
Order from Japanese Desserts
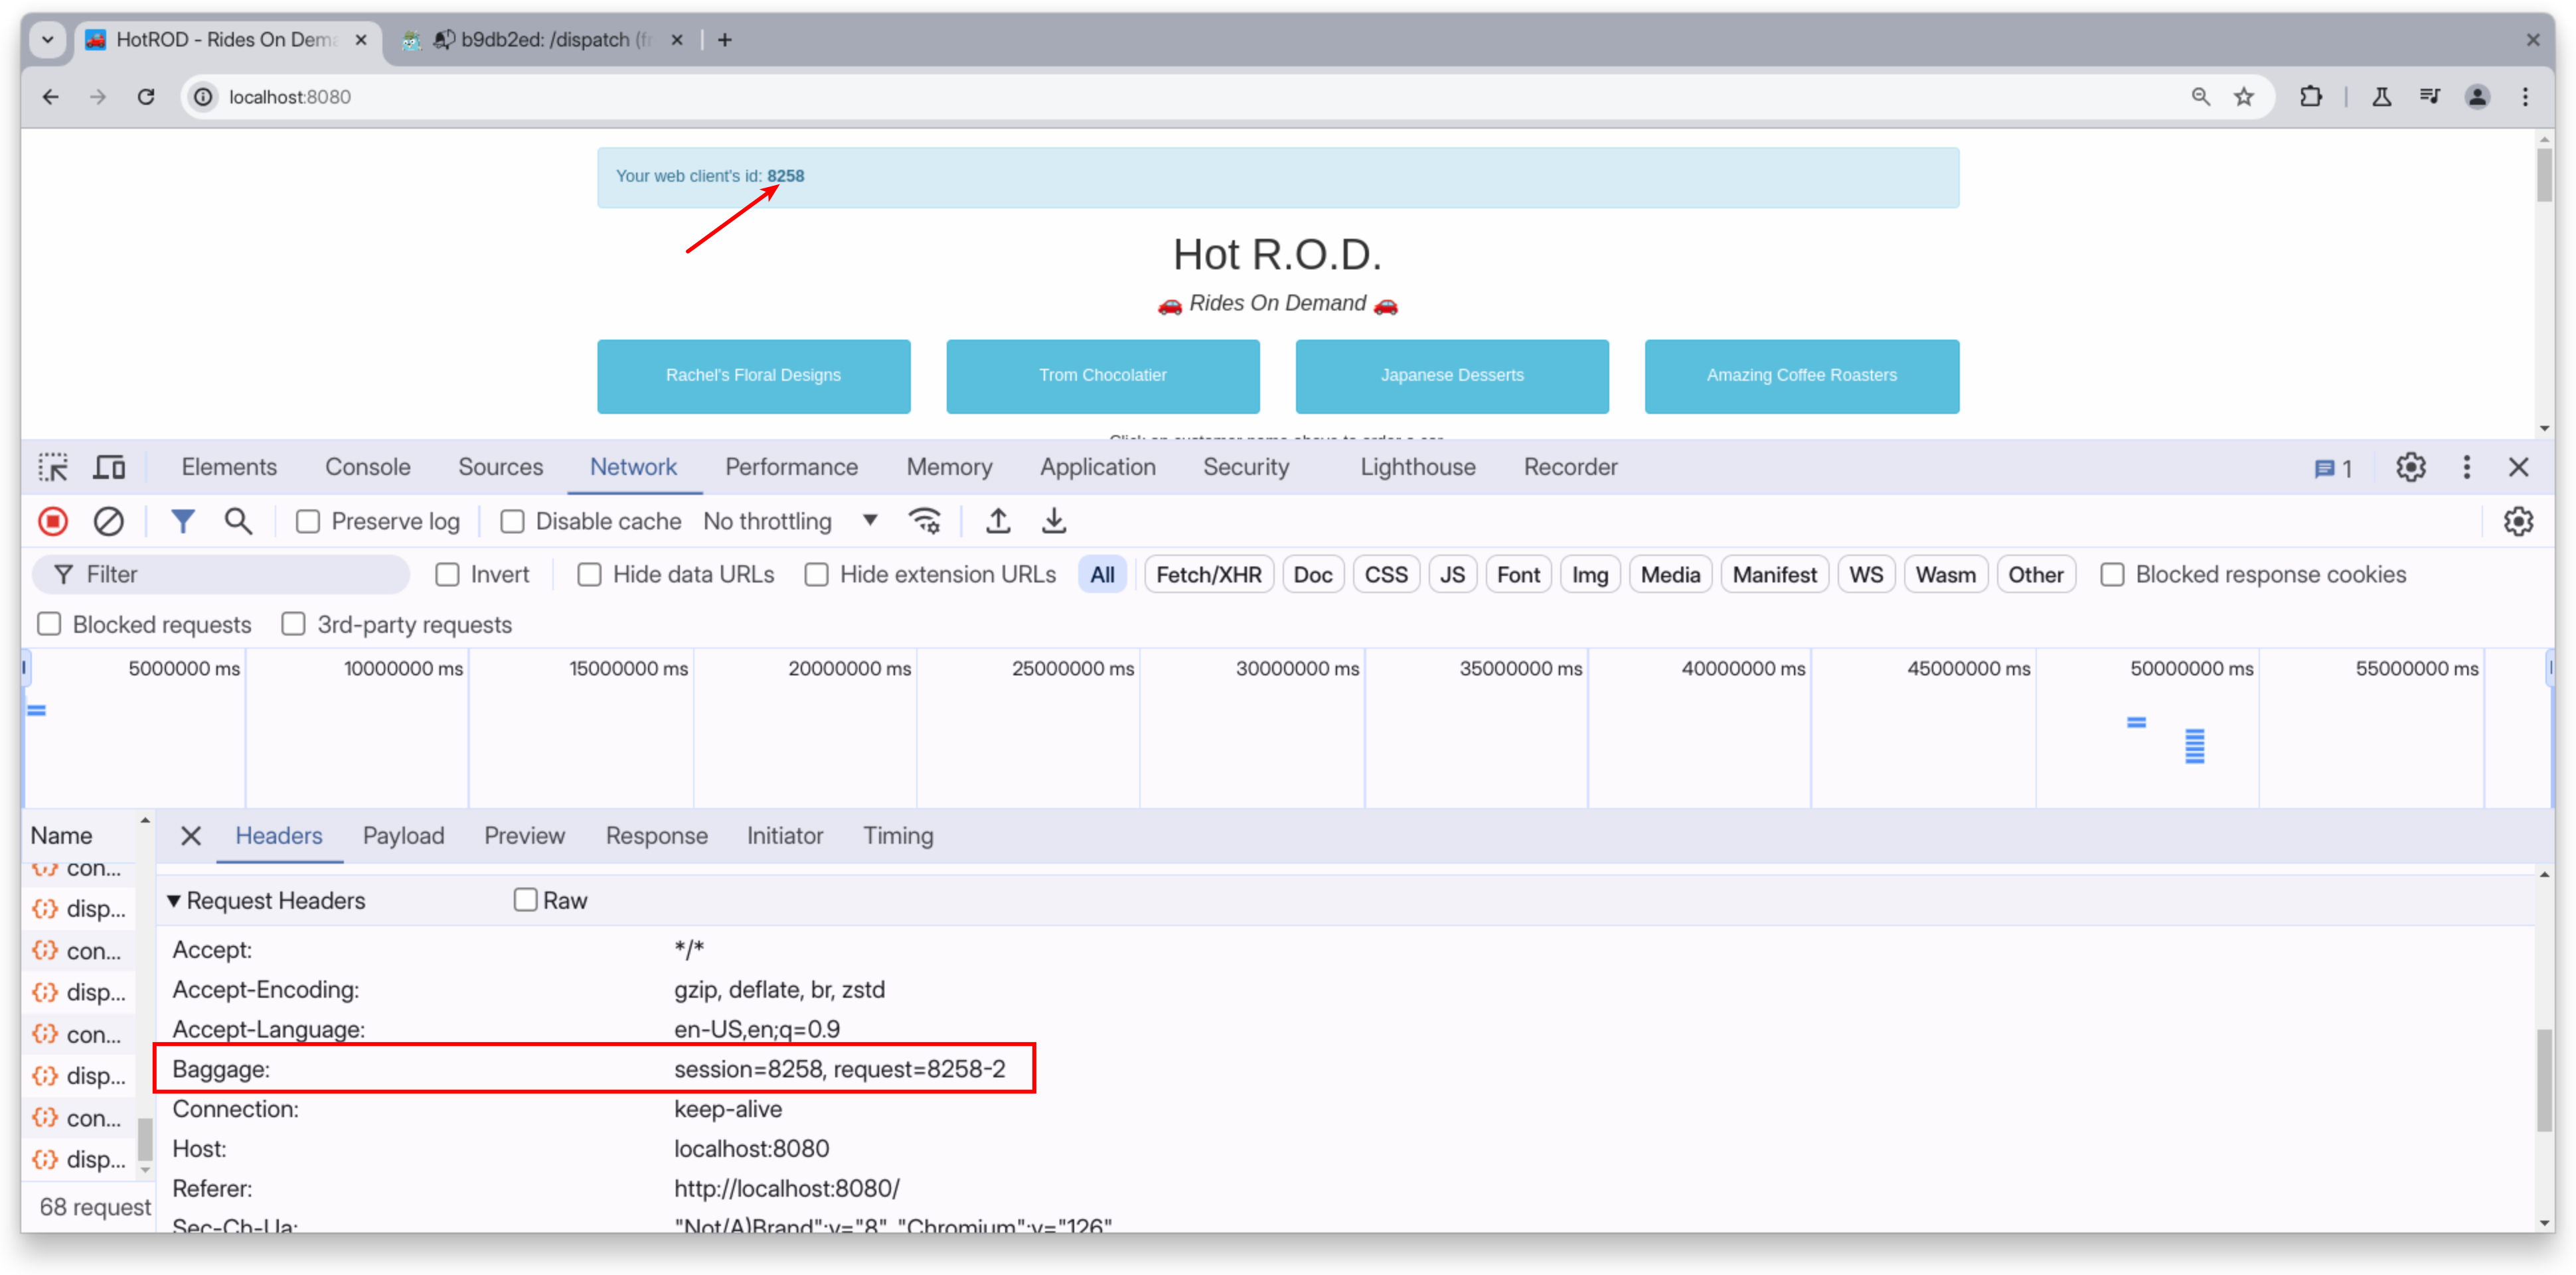tap(1451, 375)
